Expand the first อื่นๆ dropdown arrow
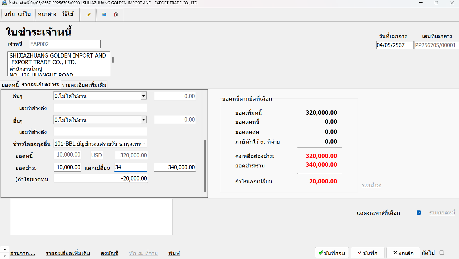The height and width of the screenshot is (259, 459). tap(144, 96)
